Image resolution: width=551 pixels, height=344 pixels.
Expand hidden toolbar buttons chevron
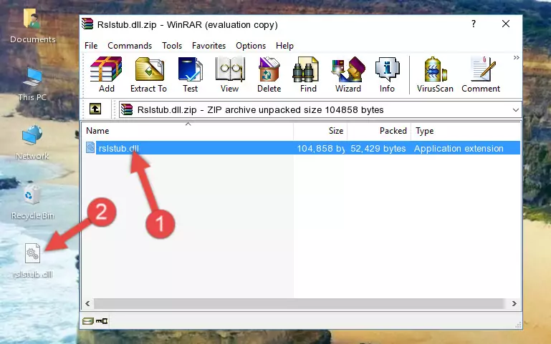point(516,57)
